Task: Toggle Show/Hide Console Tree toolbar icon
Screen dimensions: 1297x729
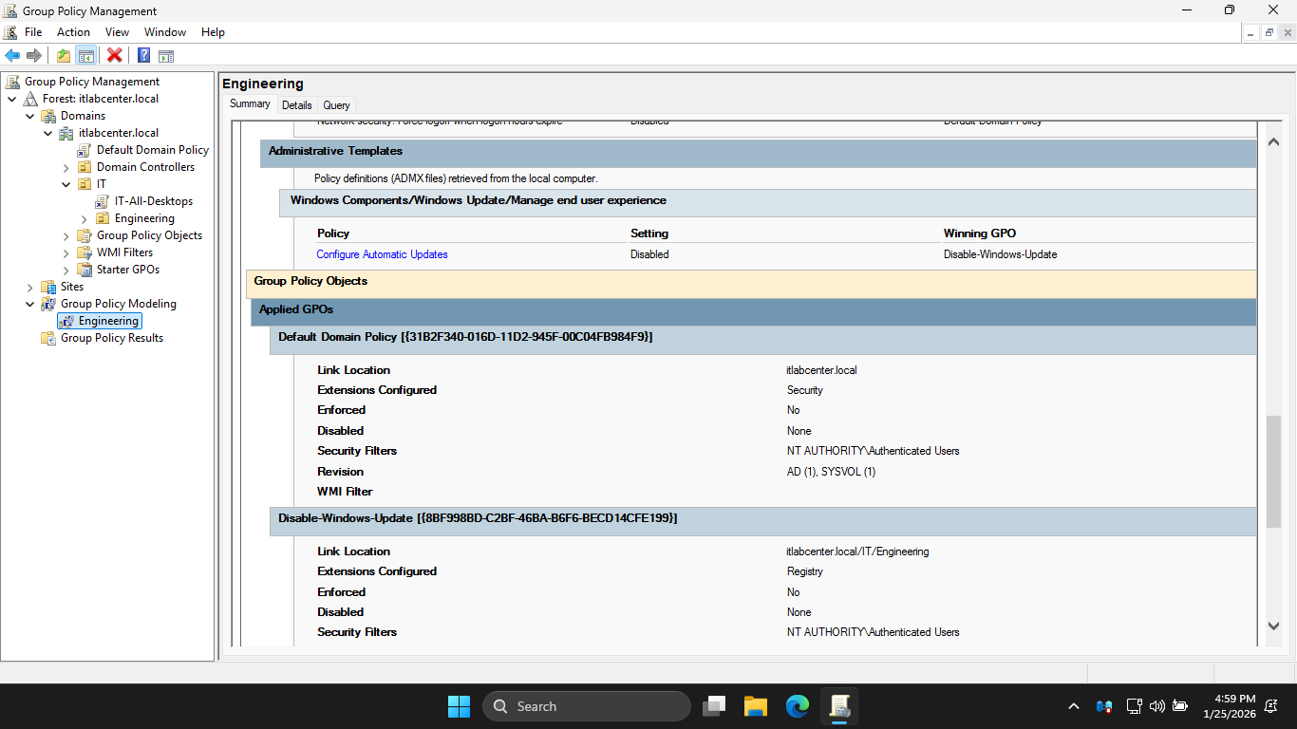Action: coord(85,55)
